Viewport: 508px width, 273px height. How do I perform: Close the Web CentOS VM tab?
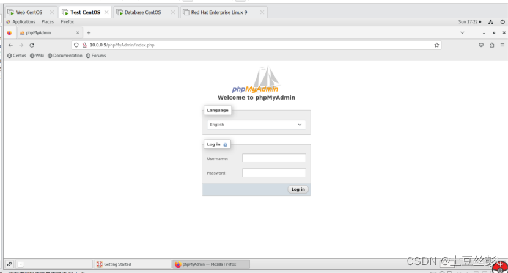[x=52, y=12]
